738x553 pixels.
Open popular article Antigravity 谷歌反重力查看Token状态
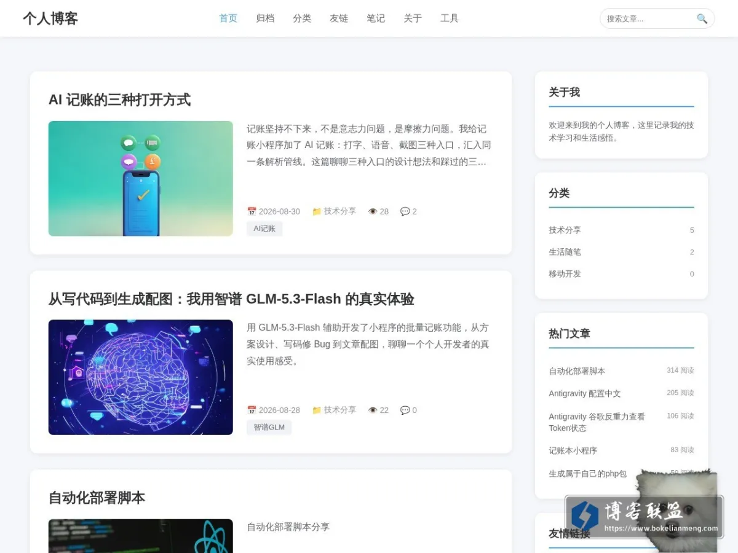coord(597,422)
